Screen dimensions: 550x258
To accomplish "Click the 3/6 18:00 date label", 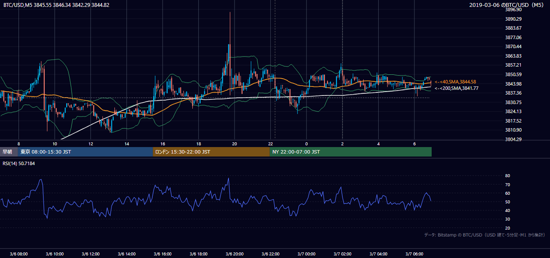I will [x=198, y=254].
